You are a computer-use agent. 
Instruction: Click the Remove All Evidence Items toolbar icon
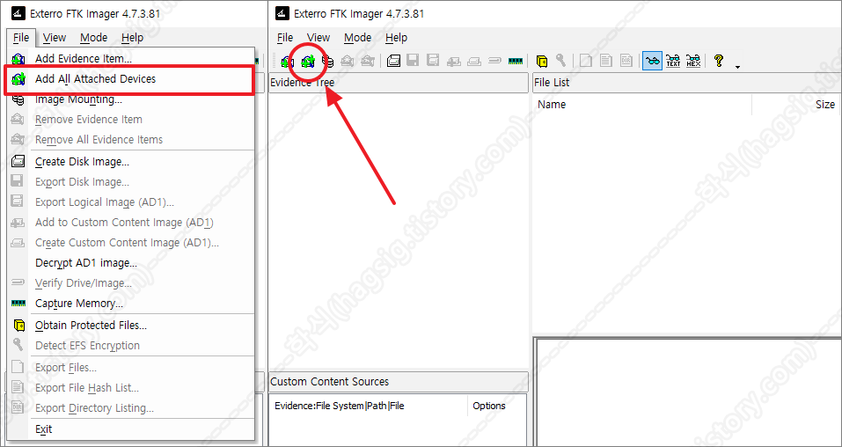tap(367, 61)
